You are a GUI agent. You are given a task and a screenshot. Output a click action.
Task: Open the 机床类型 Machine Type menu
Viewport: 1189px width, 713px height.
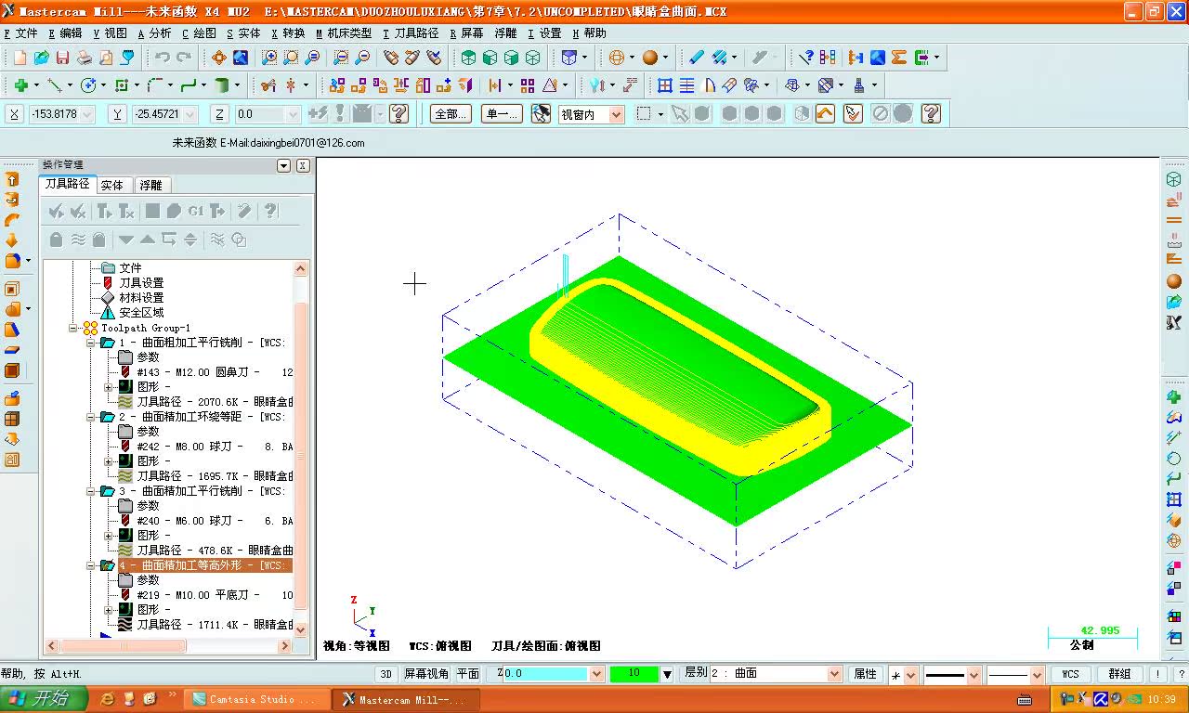click(x=344, y=33)
